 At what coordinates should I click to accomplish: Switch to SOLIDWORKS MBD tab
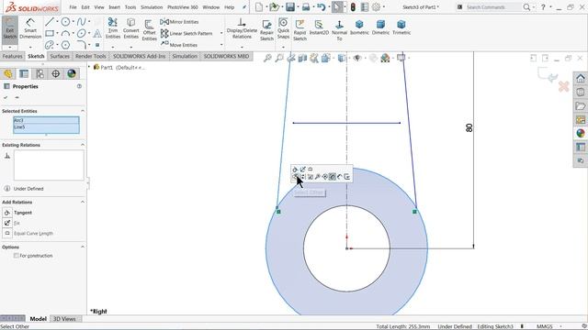coord(226,56)
